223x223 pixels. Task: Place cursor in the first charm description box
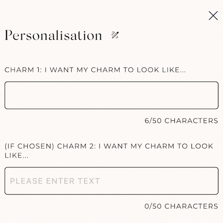111,95
